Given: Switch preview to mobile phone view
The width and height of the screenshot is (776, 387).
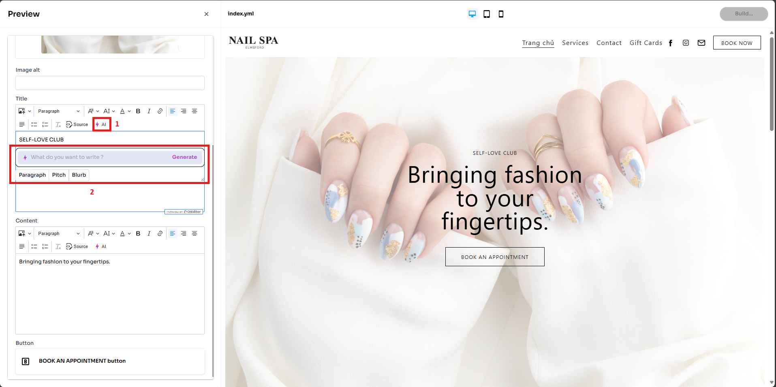Looking at the screenshot, I should pyautogui.click(x=501, y=14).
